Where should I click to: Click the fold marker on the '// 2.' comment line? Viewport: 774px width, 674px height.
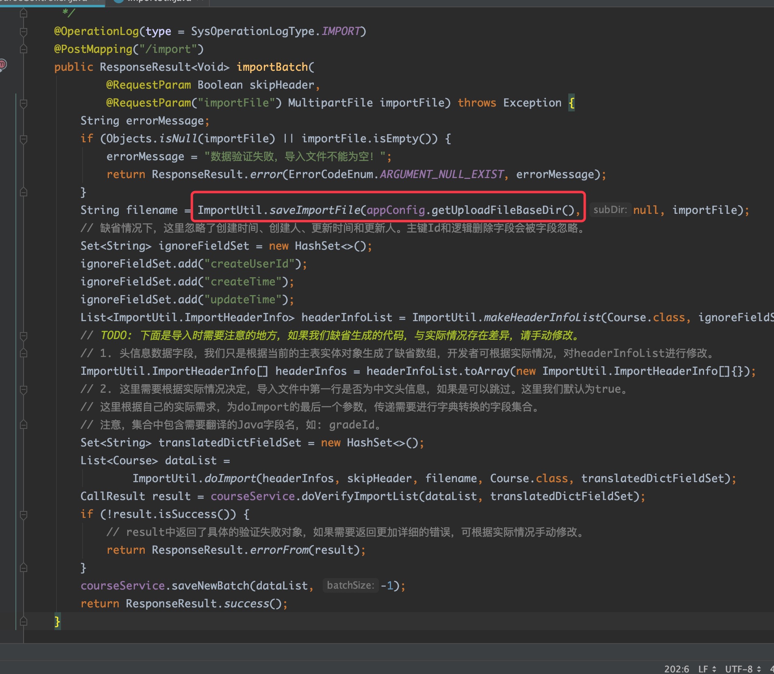pos(24,389)
